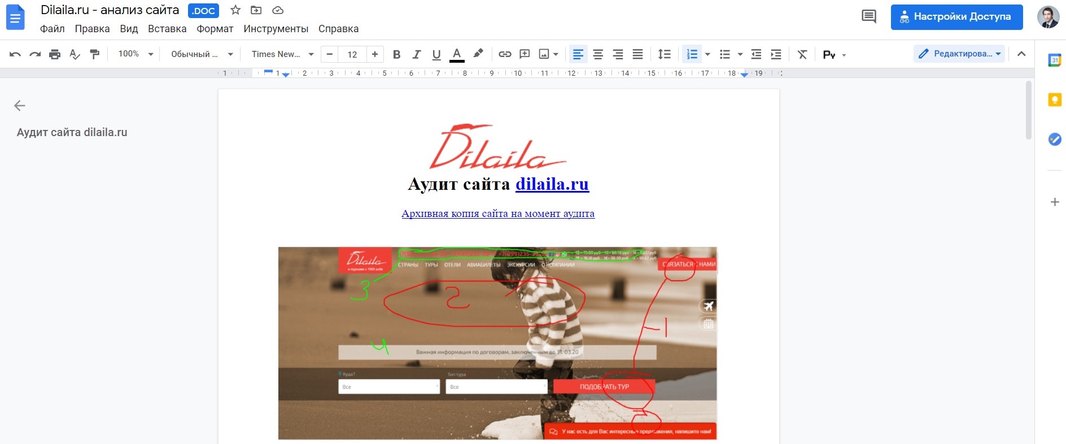Expand image options dropdown arrow
This screenshot has width=1066, height=444.
click(x=556, y=55)
